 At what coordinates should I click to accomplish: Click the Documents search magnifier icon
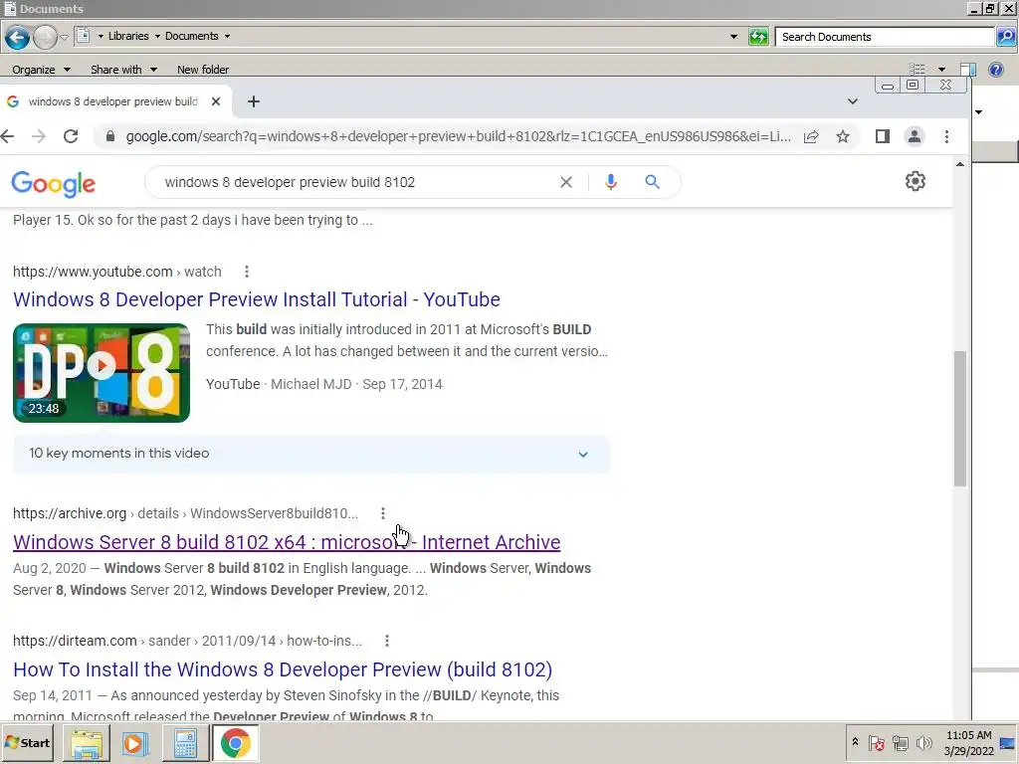point(1005,37)
